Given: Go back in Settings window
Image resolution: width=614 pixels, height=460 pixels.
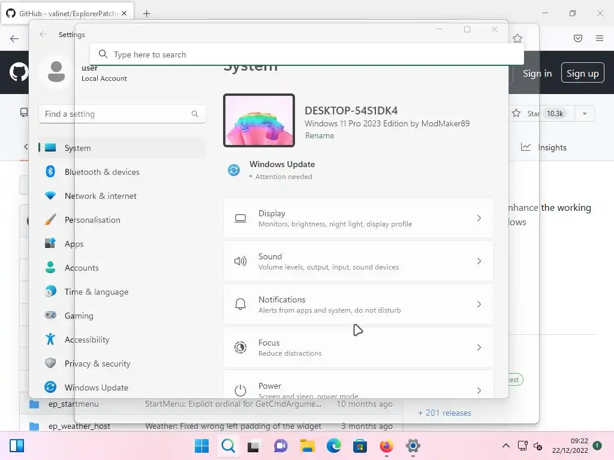Looking at the screenshot, I should pyautogui.click(x=43, y=34).
